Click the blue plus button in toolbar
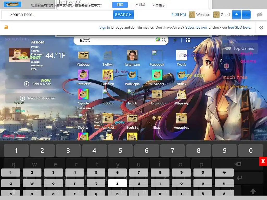 coord(236,15)
